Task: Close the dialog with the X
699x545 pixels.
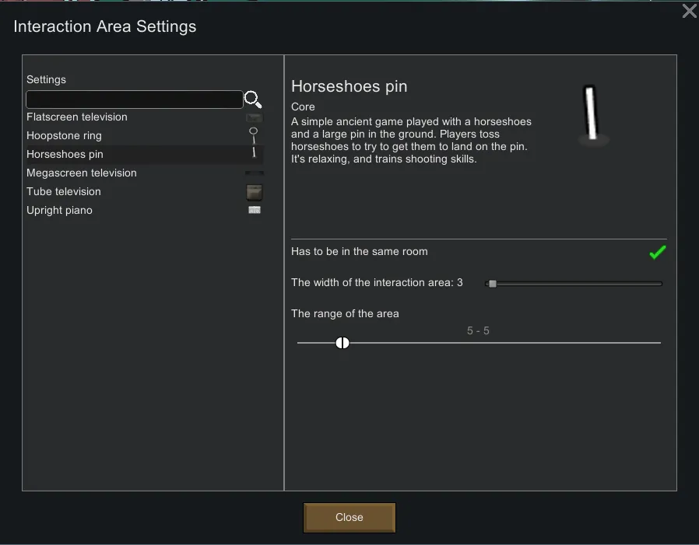Action: tap(689, 11)
